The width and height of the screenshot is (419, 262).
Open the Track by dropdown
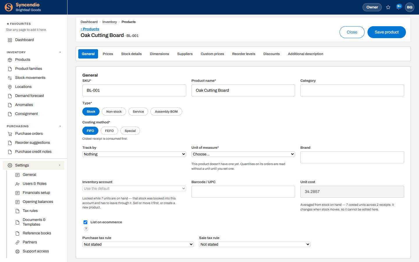[x=134, y=154]
